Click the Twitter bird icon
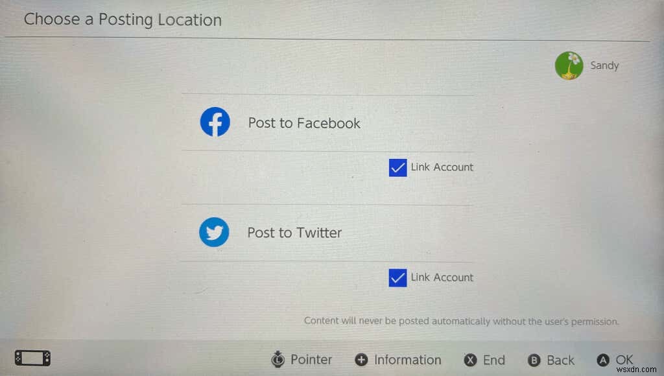The width and height of the screenshot is (664, 376). click(214, 232)
